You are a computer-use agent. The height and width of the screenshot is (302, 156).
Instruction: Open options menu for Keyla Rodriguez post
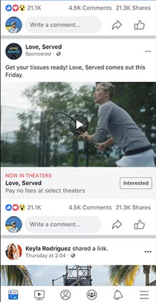[148, 252]
